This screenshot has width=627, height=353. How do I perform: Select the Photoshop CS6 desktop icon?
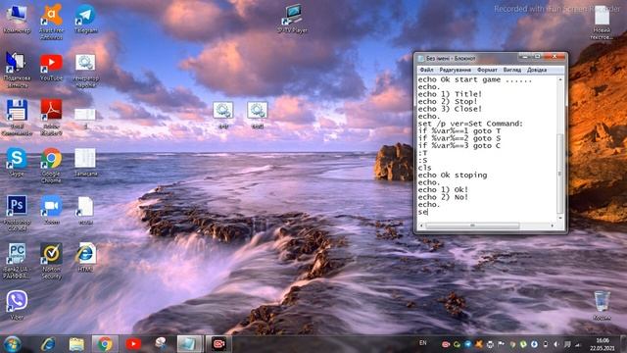pos(17,214)
